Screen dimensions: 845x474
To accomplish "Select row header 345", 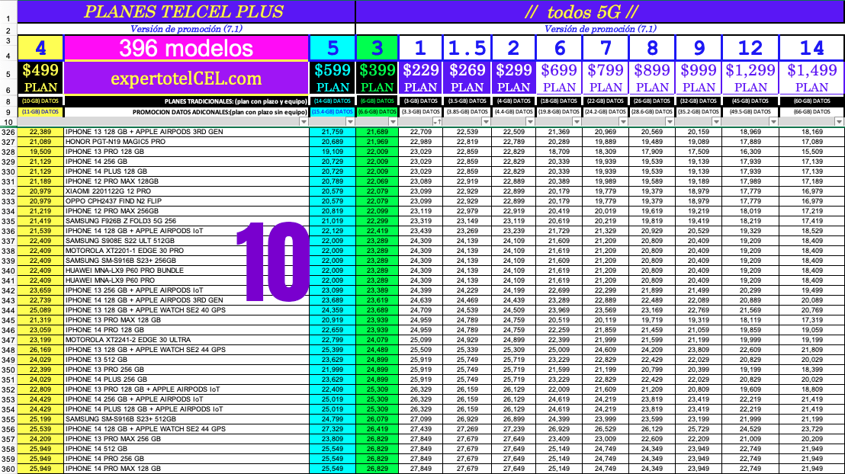I will coord(8,320).
